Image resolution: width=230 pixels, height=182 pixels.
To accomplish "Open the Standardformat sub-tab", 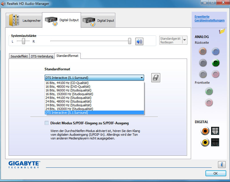I will [68, 56].
